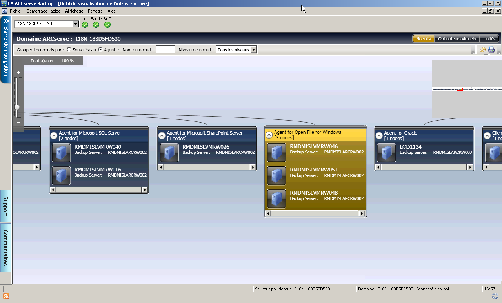Click server icon for LOD1134 node
The image size is (502, 303).
tap(386, 153)
